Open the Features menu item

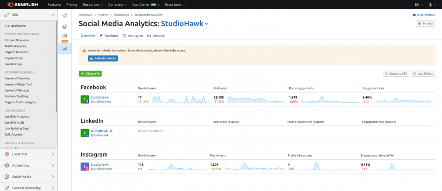coord(54,4)
